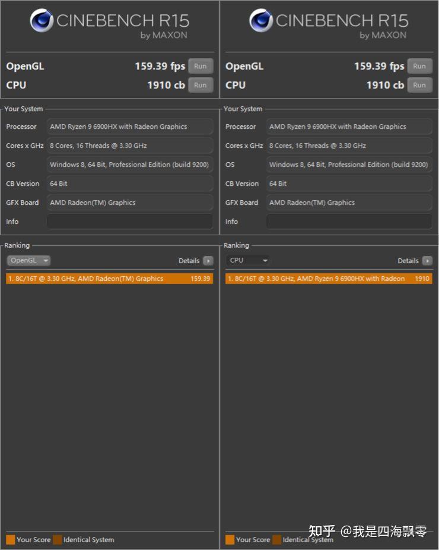Image resolution: width=439 pixels, height=550 pixels.
Task: Click the orange Your Score swatch, right window
Action: pyautogui.click(x=230, y=540)
